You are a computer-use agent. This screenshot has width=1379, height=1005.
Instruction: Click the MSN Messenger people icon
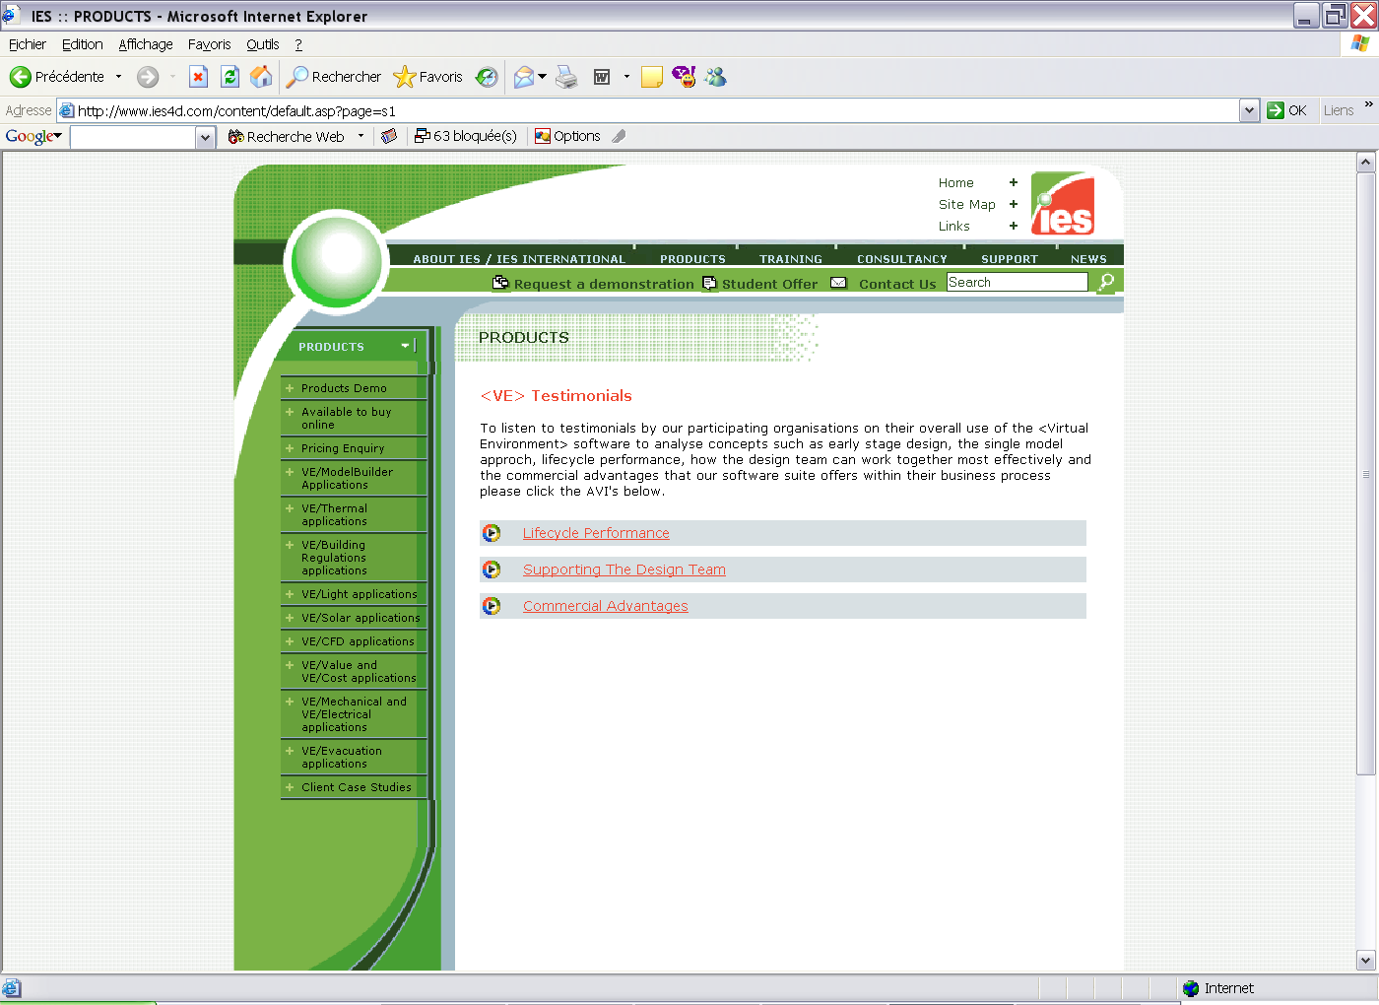tap(715, 76)
